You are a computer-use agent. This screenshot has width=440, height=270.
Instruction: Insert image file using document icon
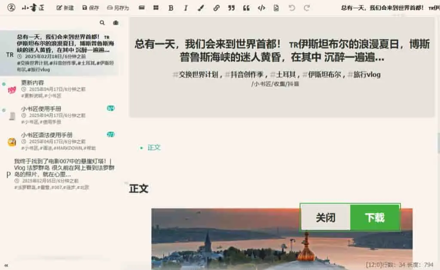coord(276,8)
